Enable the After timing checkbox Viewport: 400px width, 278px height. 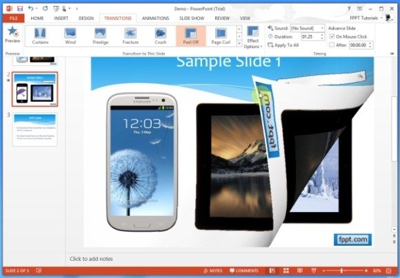point(332,45)
